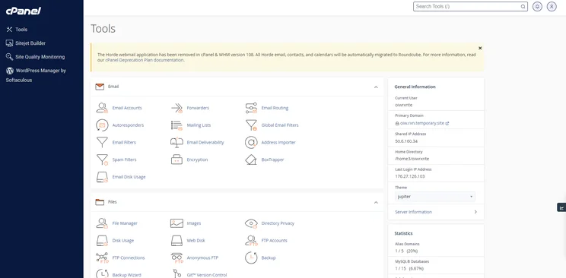Click the search magnifier icon
This screenshot has width=566, height=278.
(523, 7)
